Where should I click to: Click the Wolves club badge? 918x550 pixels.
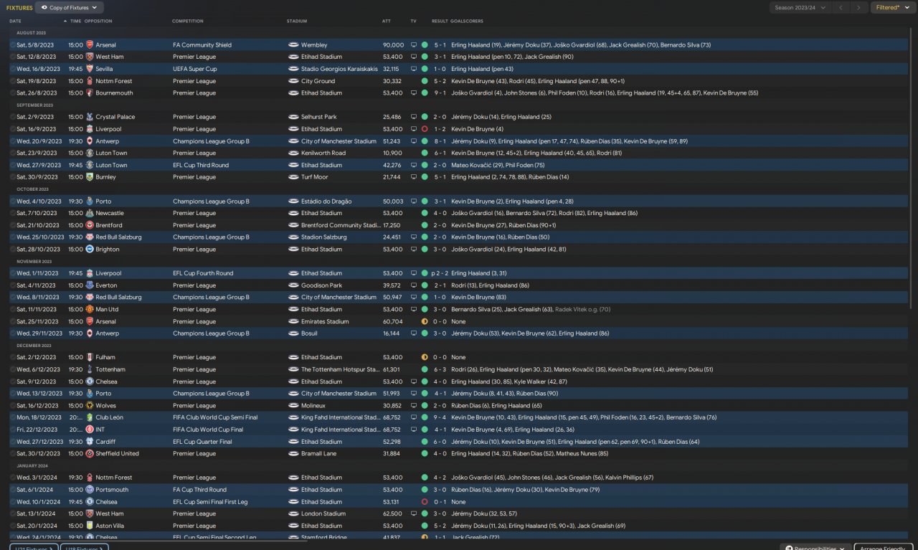click(x=90, y=405)
